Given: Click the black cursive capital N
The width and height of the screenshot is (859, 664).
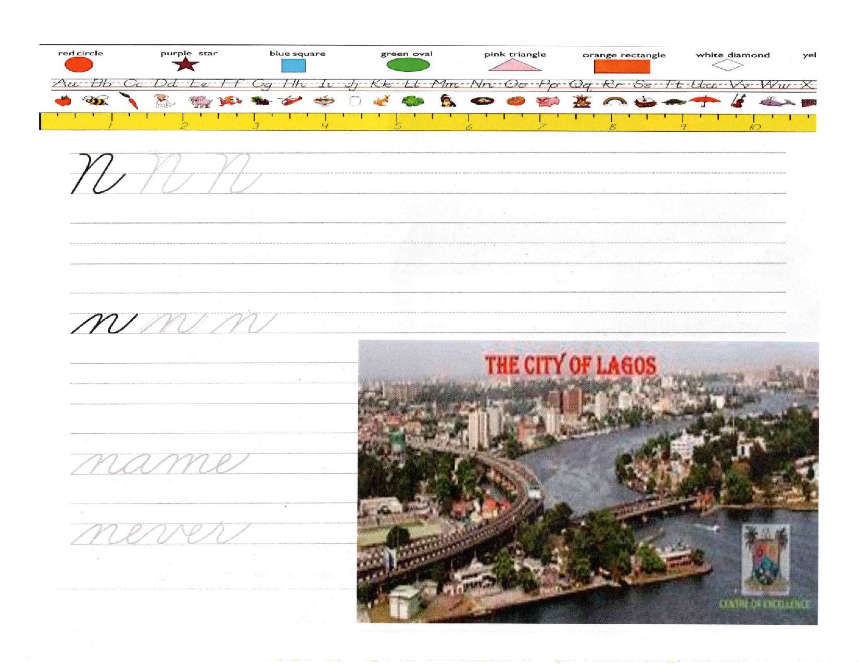Looking at the screenshot, I should point(98,173).
